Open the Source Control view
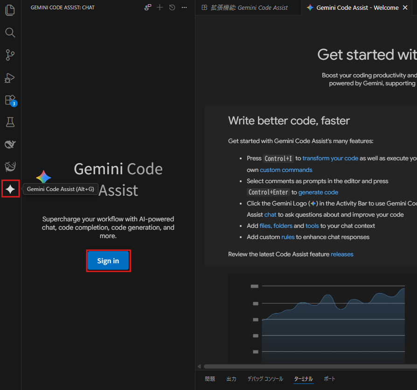The width and height of the screenshot is (417, 390). tap(10, 55)
